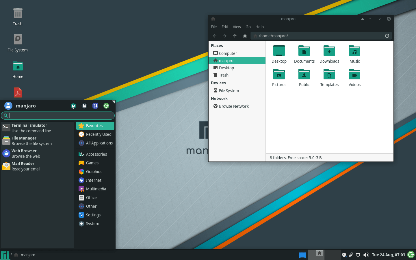
Task: Click the volume speaker tray icon
Action: pyautogui.click(x=366, y=255)
